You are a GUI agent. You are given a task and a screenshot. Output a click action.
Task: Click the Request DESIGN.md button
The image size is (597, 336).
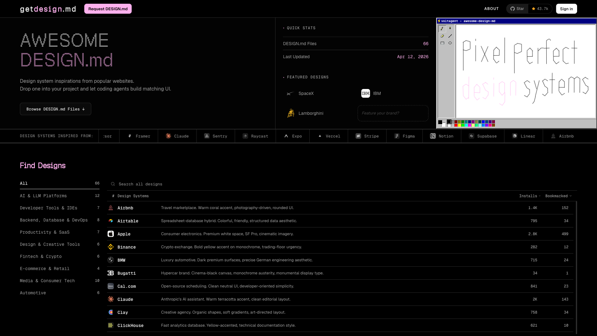coord(108,9)
